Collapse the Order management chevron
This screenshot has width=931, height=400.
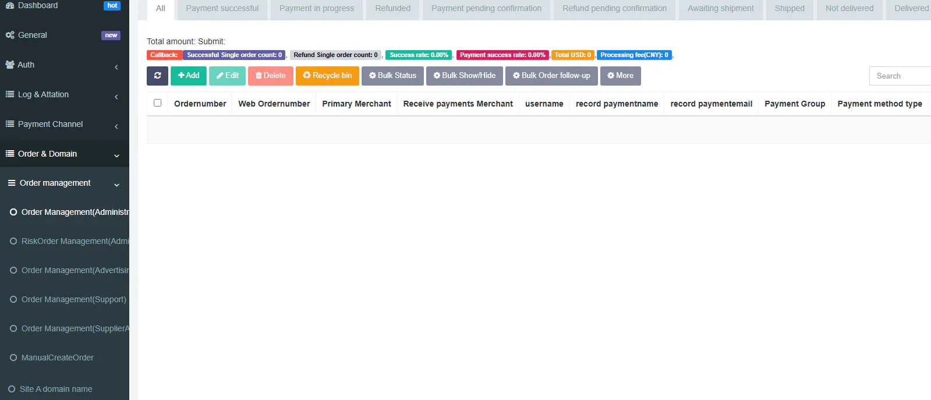[116, 185]
